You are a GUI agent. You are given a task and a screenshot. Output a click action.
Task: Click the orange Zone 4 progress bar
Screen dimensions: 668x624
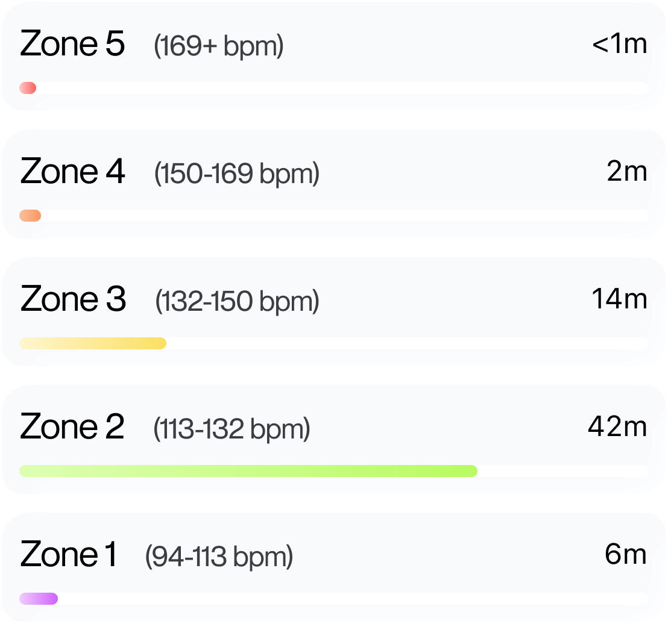click(30, 216)
